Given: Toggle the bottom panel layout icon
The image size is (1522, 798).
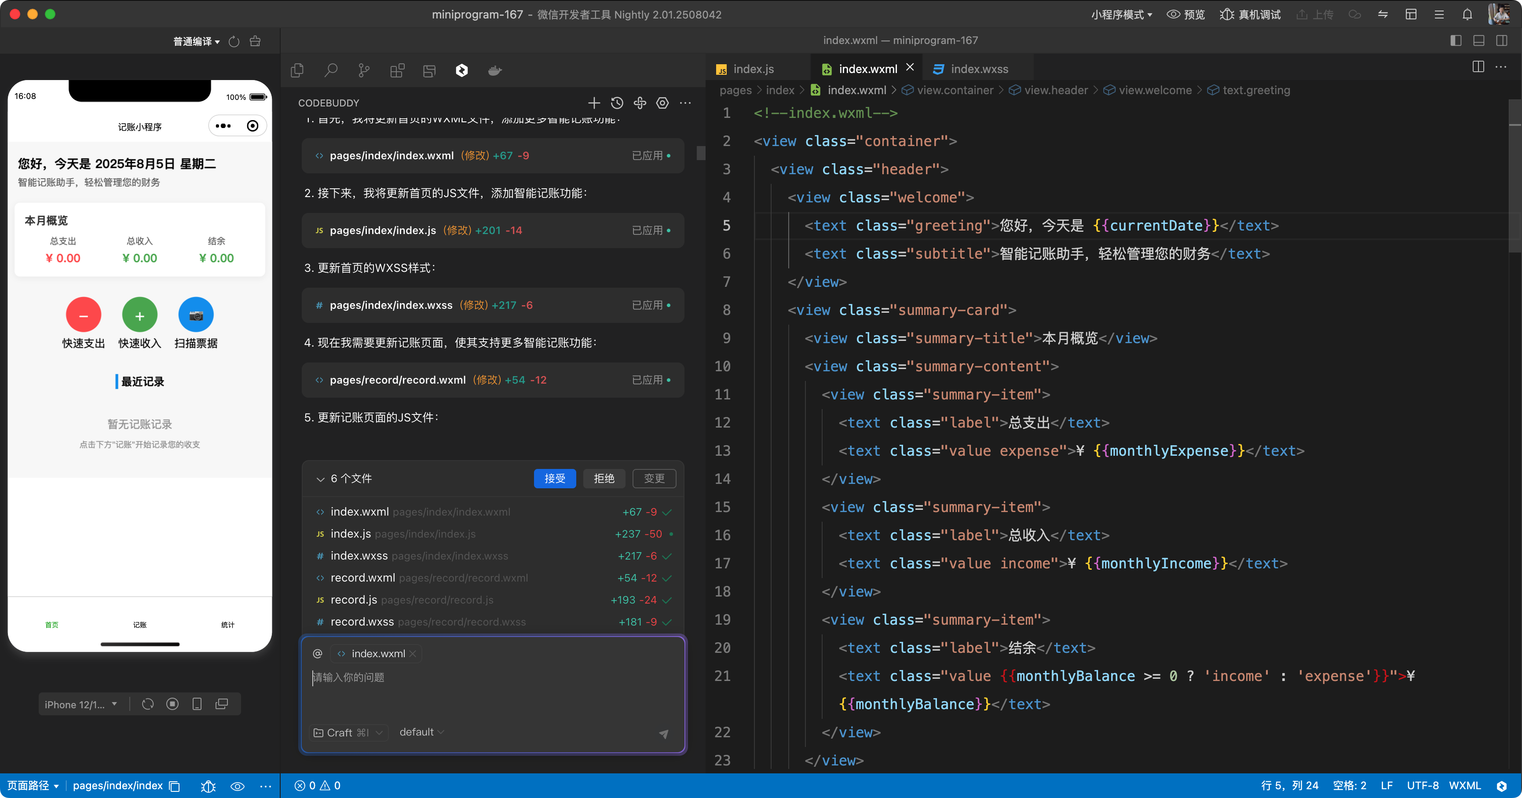Looking at the screenshot, I should pyautogui.click(x=1478, y=40).
